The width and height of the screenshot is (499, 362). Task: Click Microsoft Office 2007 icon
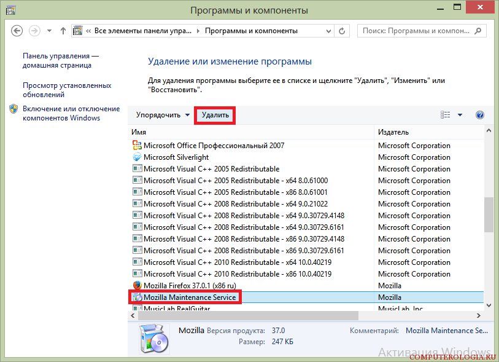137,145
